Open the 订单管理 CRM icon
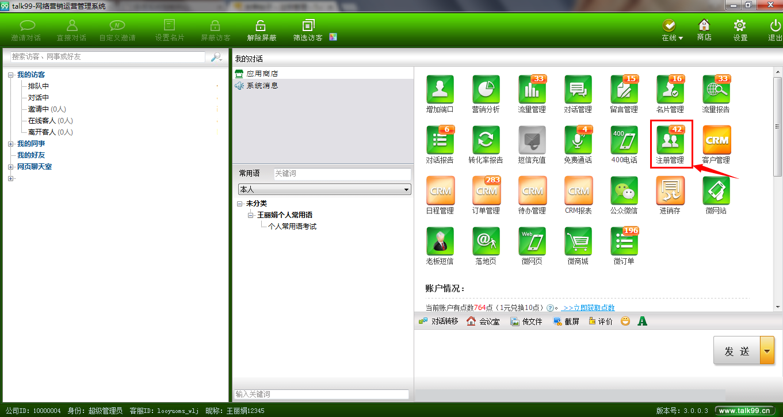The image size is (783, 417). pyautogui.click(x=486, y=191)
